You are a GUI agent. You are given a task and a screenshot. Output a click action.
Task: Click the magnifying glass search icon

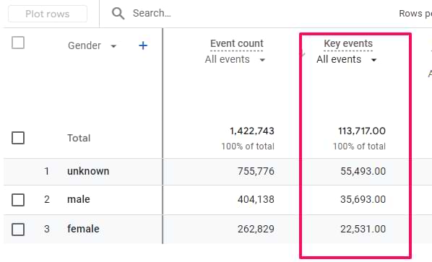coord(118,13)
